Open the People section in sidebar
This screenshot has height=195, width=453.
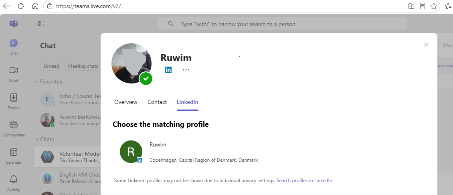(14, 101)
